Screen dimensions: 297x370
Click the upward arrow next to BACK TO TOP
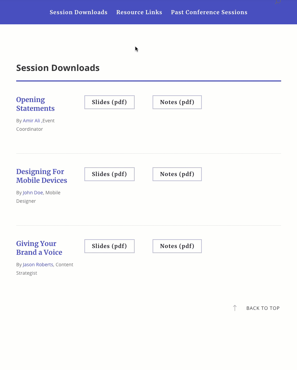(235, 308)
